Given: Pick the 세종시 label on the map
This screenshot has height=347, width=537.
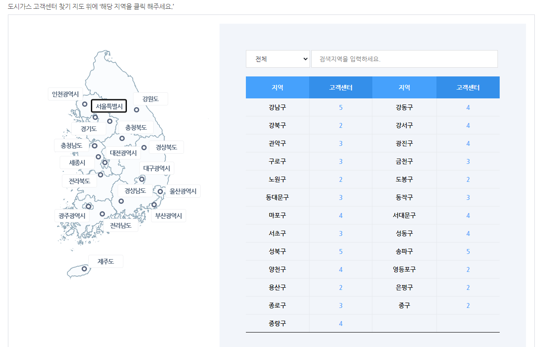Looking at the screenshot, I should point(77,163).
